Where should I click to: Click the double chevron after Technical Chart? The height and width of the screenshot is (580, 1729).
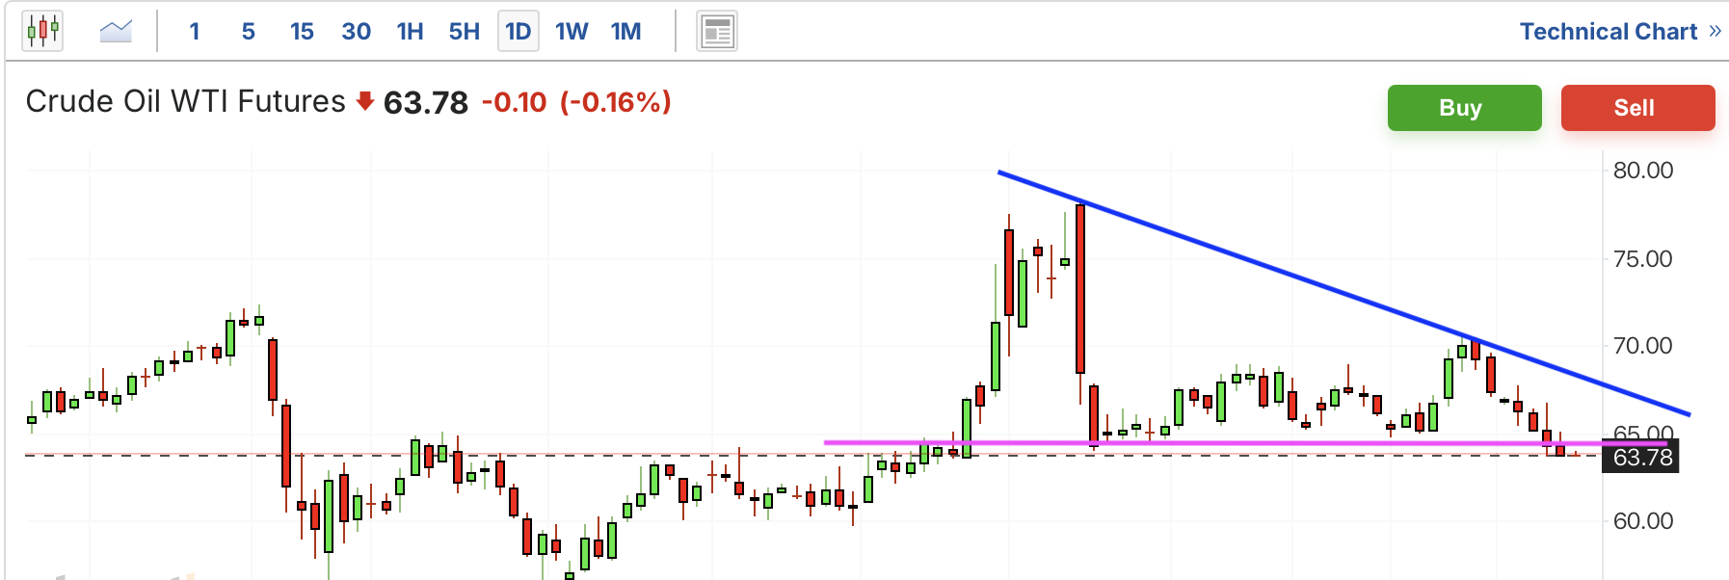[x=1715, y=31]
